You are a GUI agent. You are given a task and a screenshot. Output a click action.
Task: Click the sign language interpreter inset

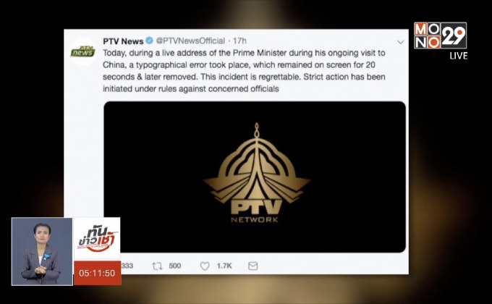(42, 252)
